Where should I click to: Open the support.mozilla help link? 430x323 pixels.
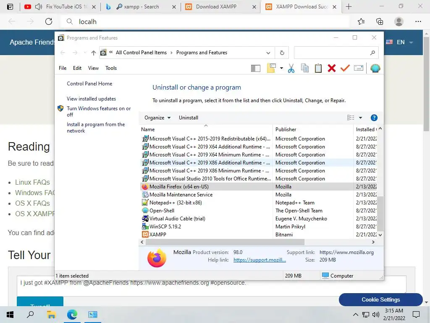[260, 260]
